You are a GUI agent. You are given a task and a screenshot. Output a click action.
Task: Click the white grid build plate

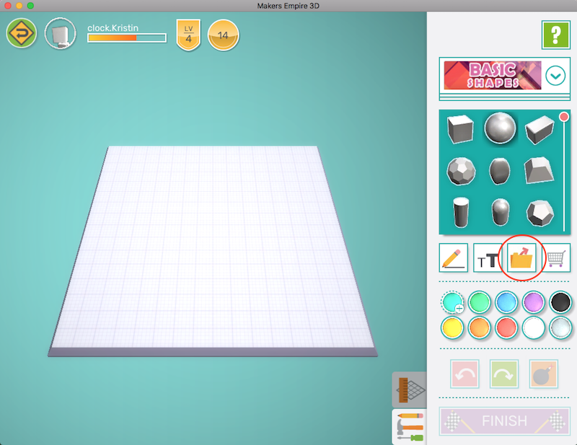(x=213, y=250)
